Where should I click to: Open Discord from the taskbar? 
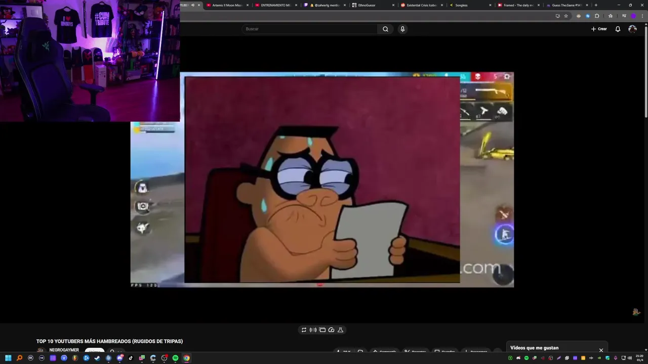click(119, 358)
